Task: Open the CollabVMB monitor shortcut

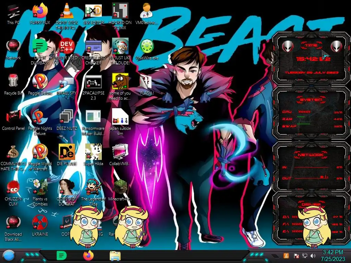Action: pos(120,155)
